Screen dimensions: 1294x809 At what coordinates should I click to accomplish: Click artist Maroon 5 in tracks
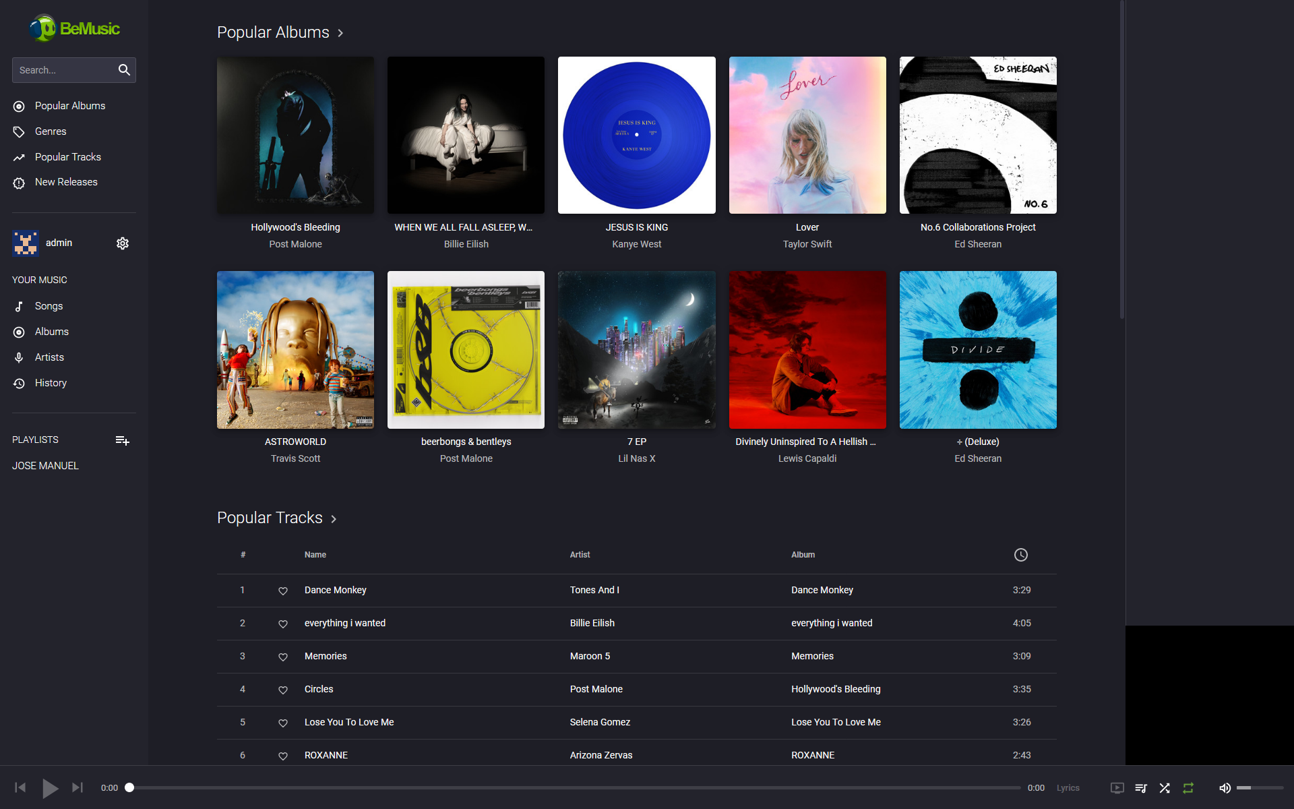point(590,656)
